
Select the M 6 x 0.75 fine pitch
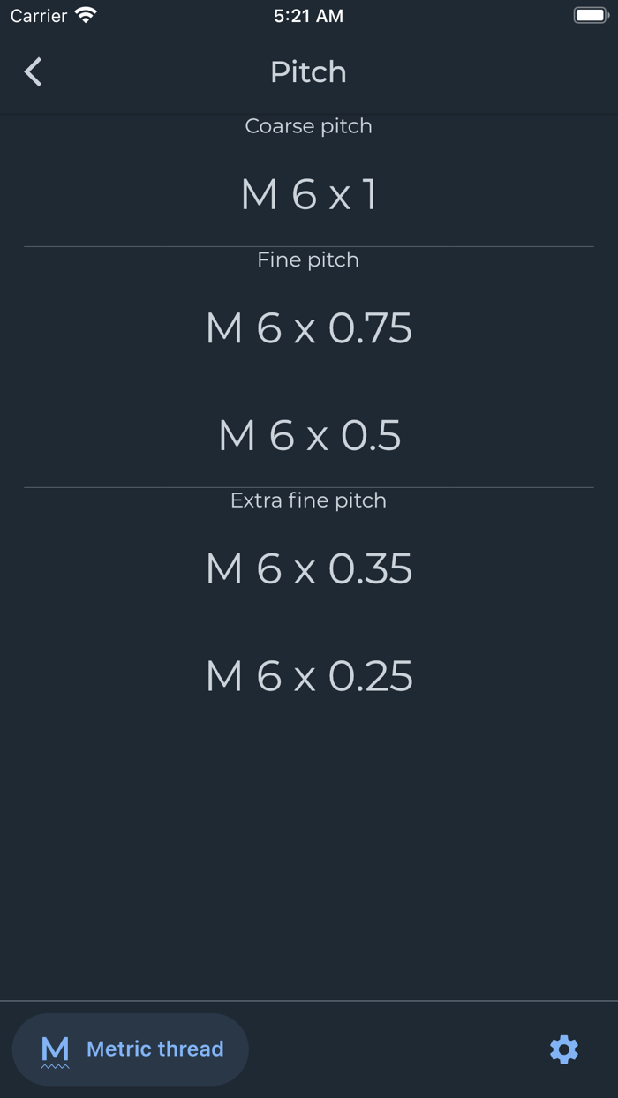pos(308,327)
